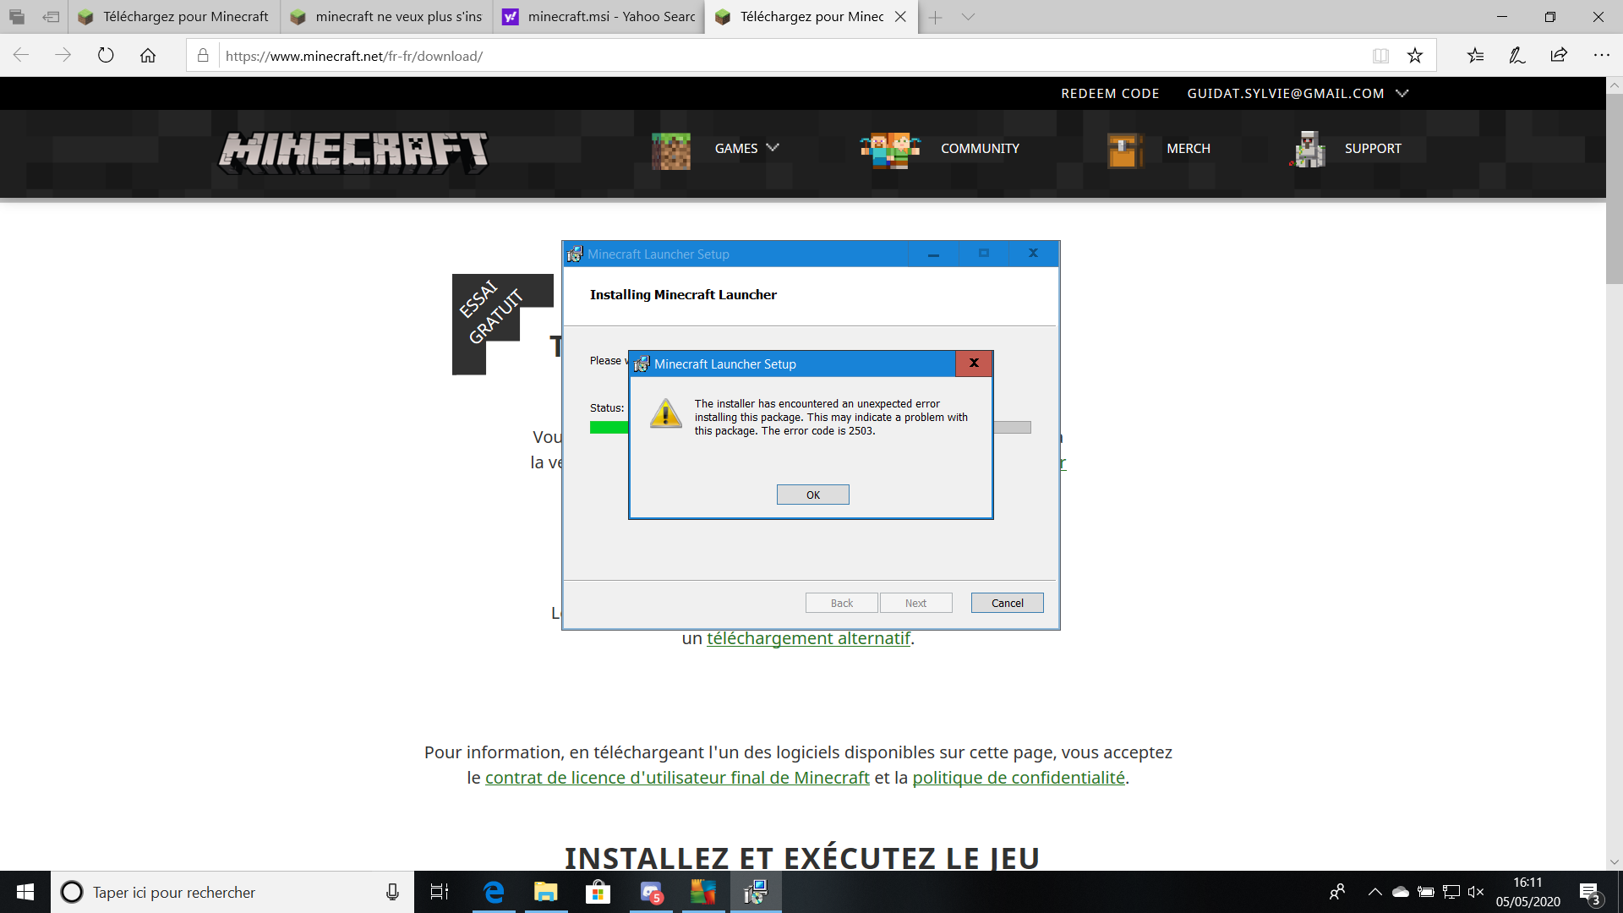Close the active Téléchargez pour Minecraft tab

coord(900,17)
